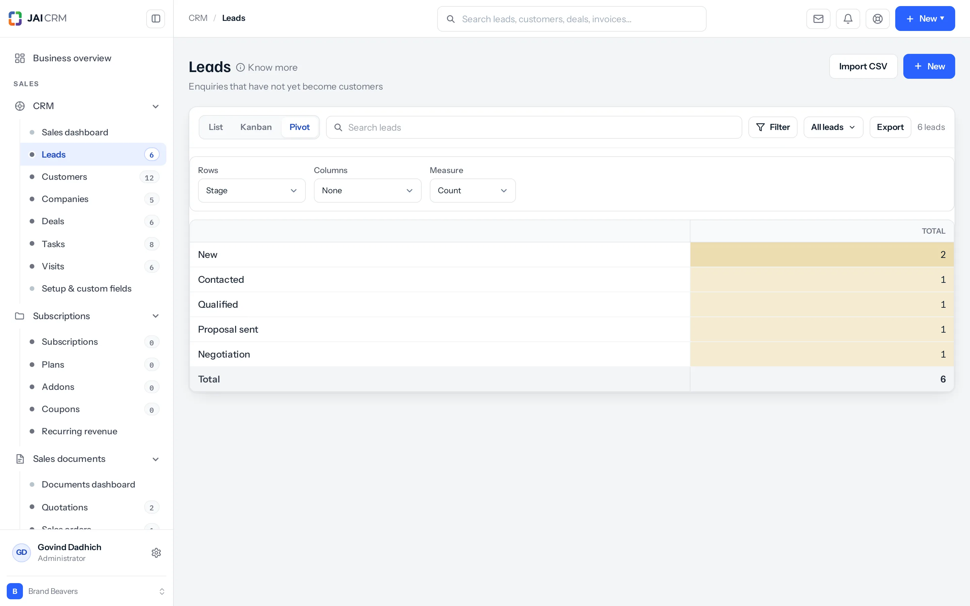
Task: Open the top bar New dropdown button
Action: click(x=925, y=19)
